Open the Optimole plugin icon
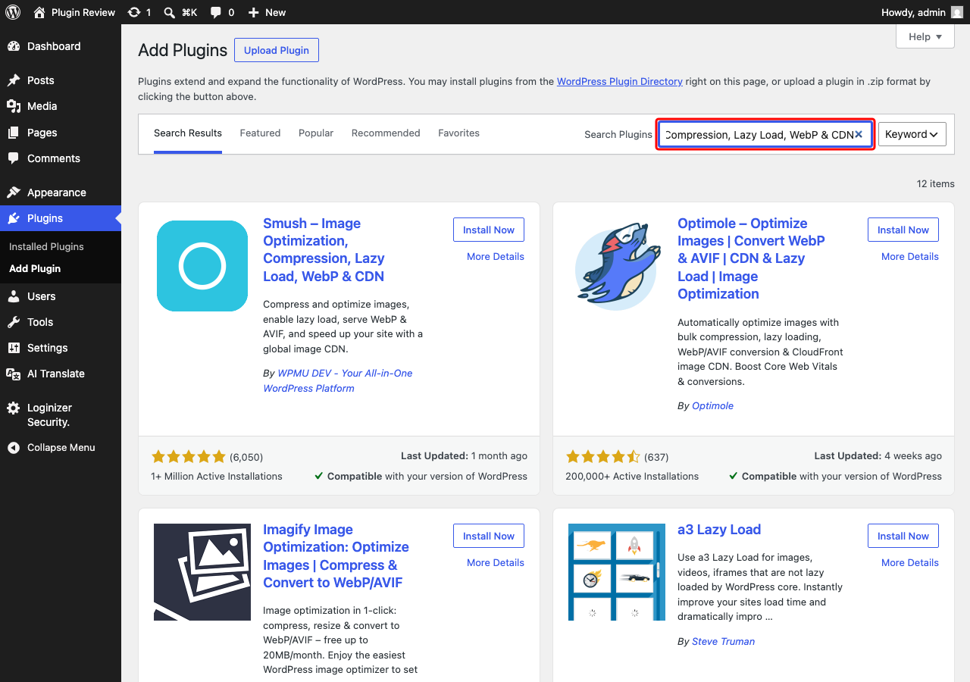This screenshot has width=970, height=682. [x=617, y=266]
